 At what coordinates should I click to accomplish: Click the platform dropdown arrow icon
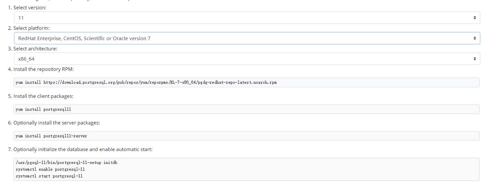(474, 38)
